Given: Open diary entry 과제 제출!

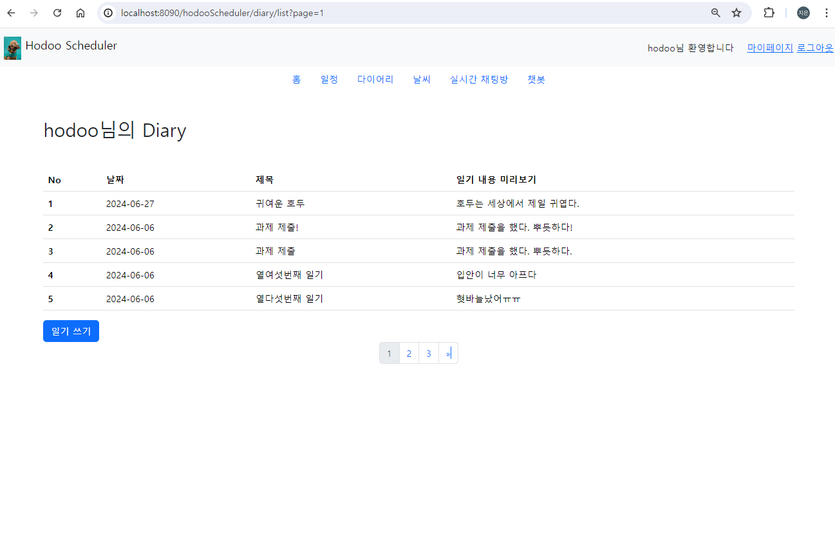Looking at the screenshot, I should pyautogui.click(x=277, y=228).
